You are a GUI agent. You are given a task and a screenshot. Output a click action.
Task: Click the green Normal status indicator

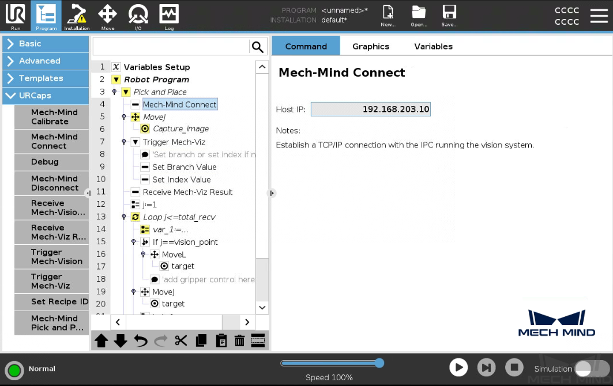click(14, 370)
